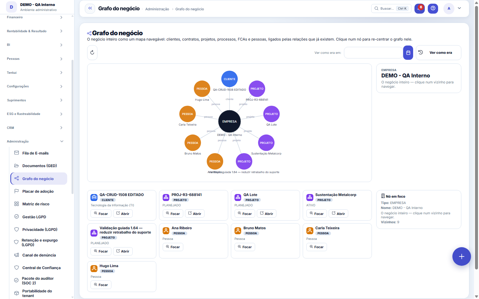Expand Rentabilidade & Resultado section
The image size is (479, 299).
point(35,31)
